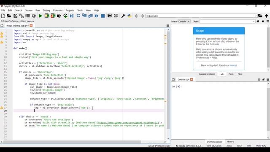Screen dimensions: 270x152
Task: Open Preferences via wrench icon
Action: click(x=123, y=16)
